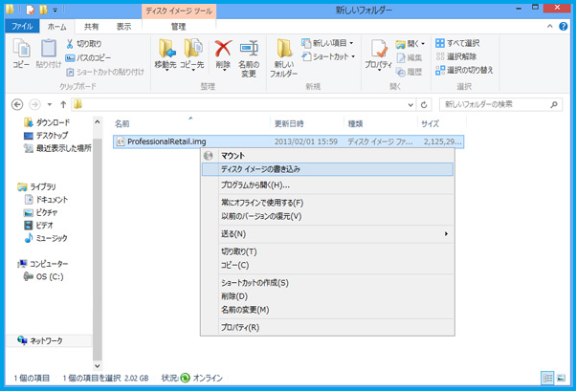Collapse the ribbon with the chevron
The height and width of the screenshot is (391, 576).
(x=549, y=27)
